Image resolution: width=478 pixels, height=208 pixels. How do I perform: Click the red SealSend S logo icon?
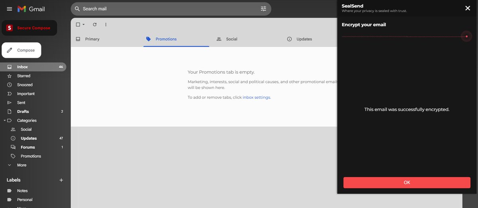click(10, 28)
